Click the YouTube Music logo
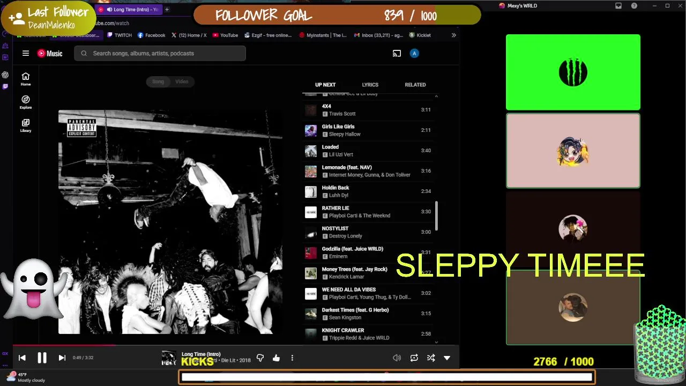The height and width of the screenshot is (386, 686). click(x=50, y=53)
